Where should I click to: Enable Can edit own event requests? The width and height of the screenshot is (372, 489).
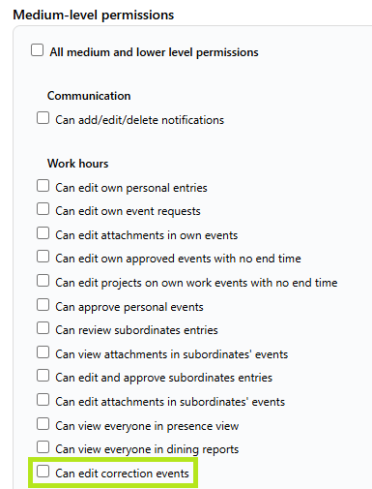click(43, 209)
